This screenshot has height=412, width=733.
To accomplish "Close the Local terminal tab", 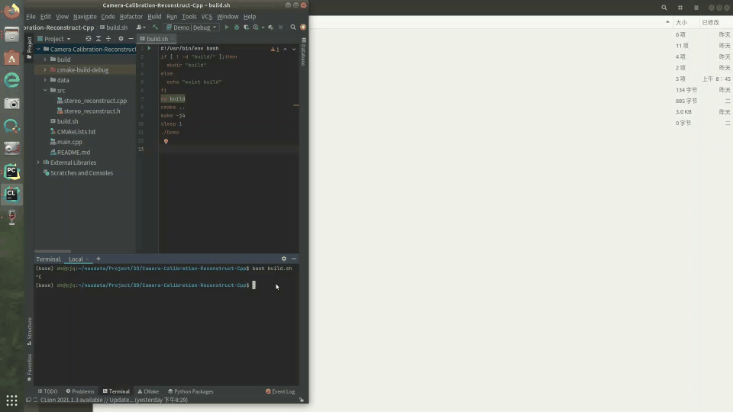I will click(x=87, y=259).
